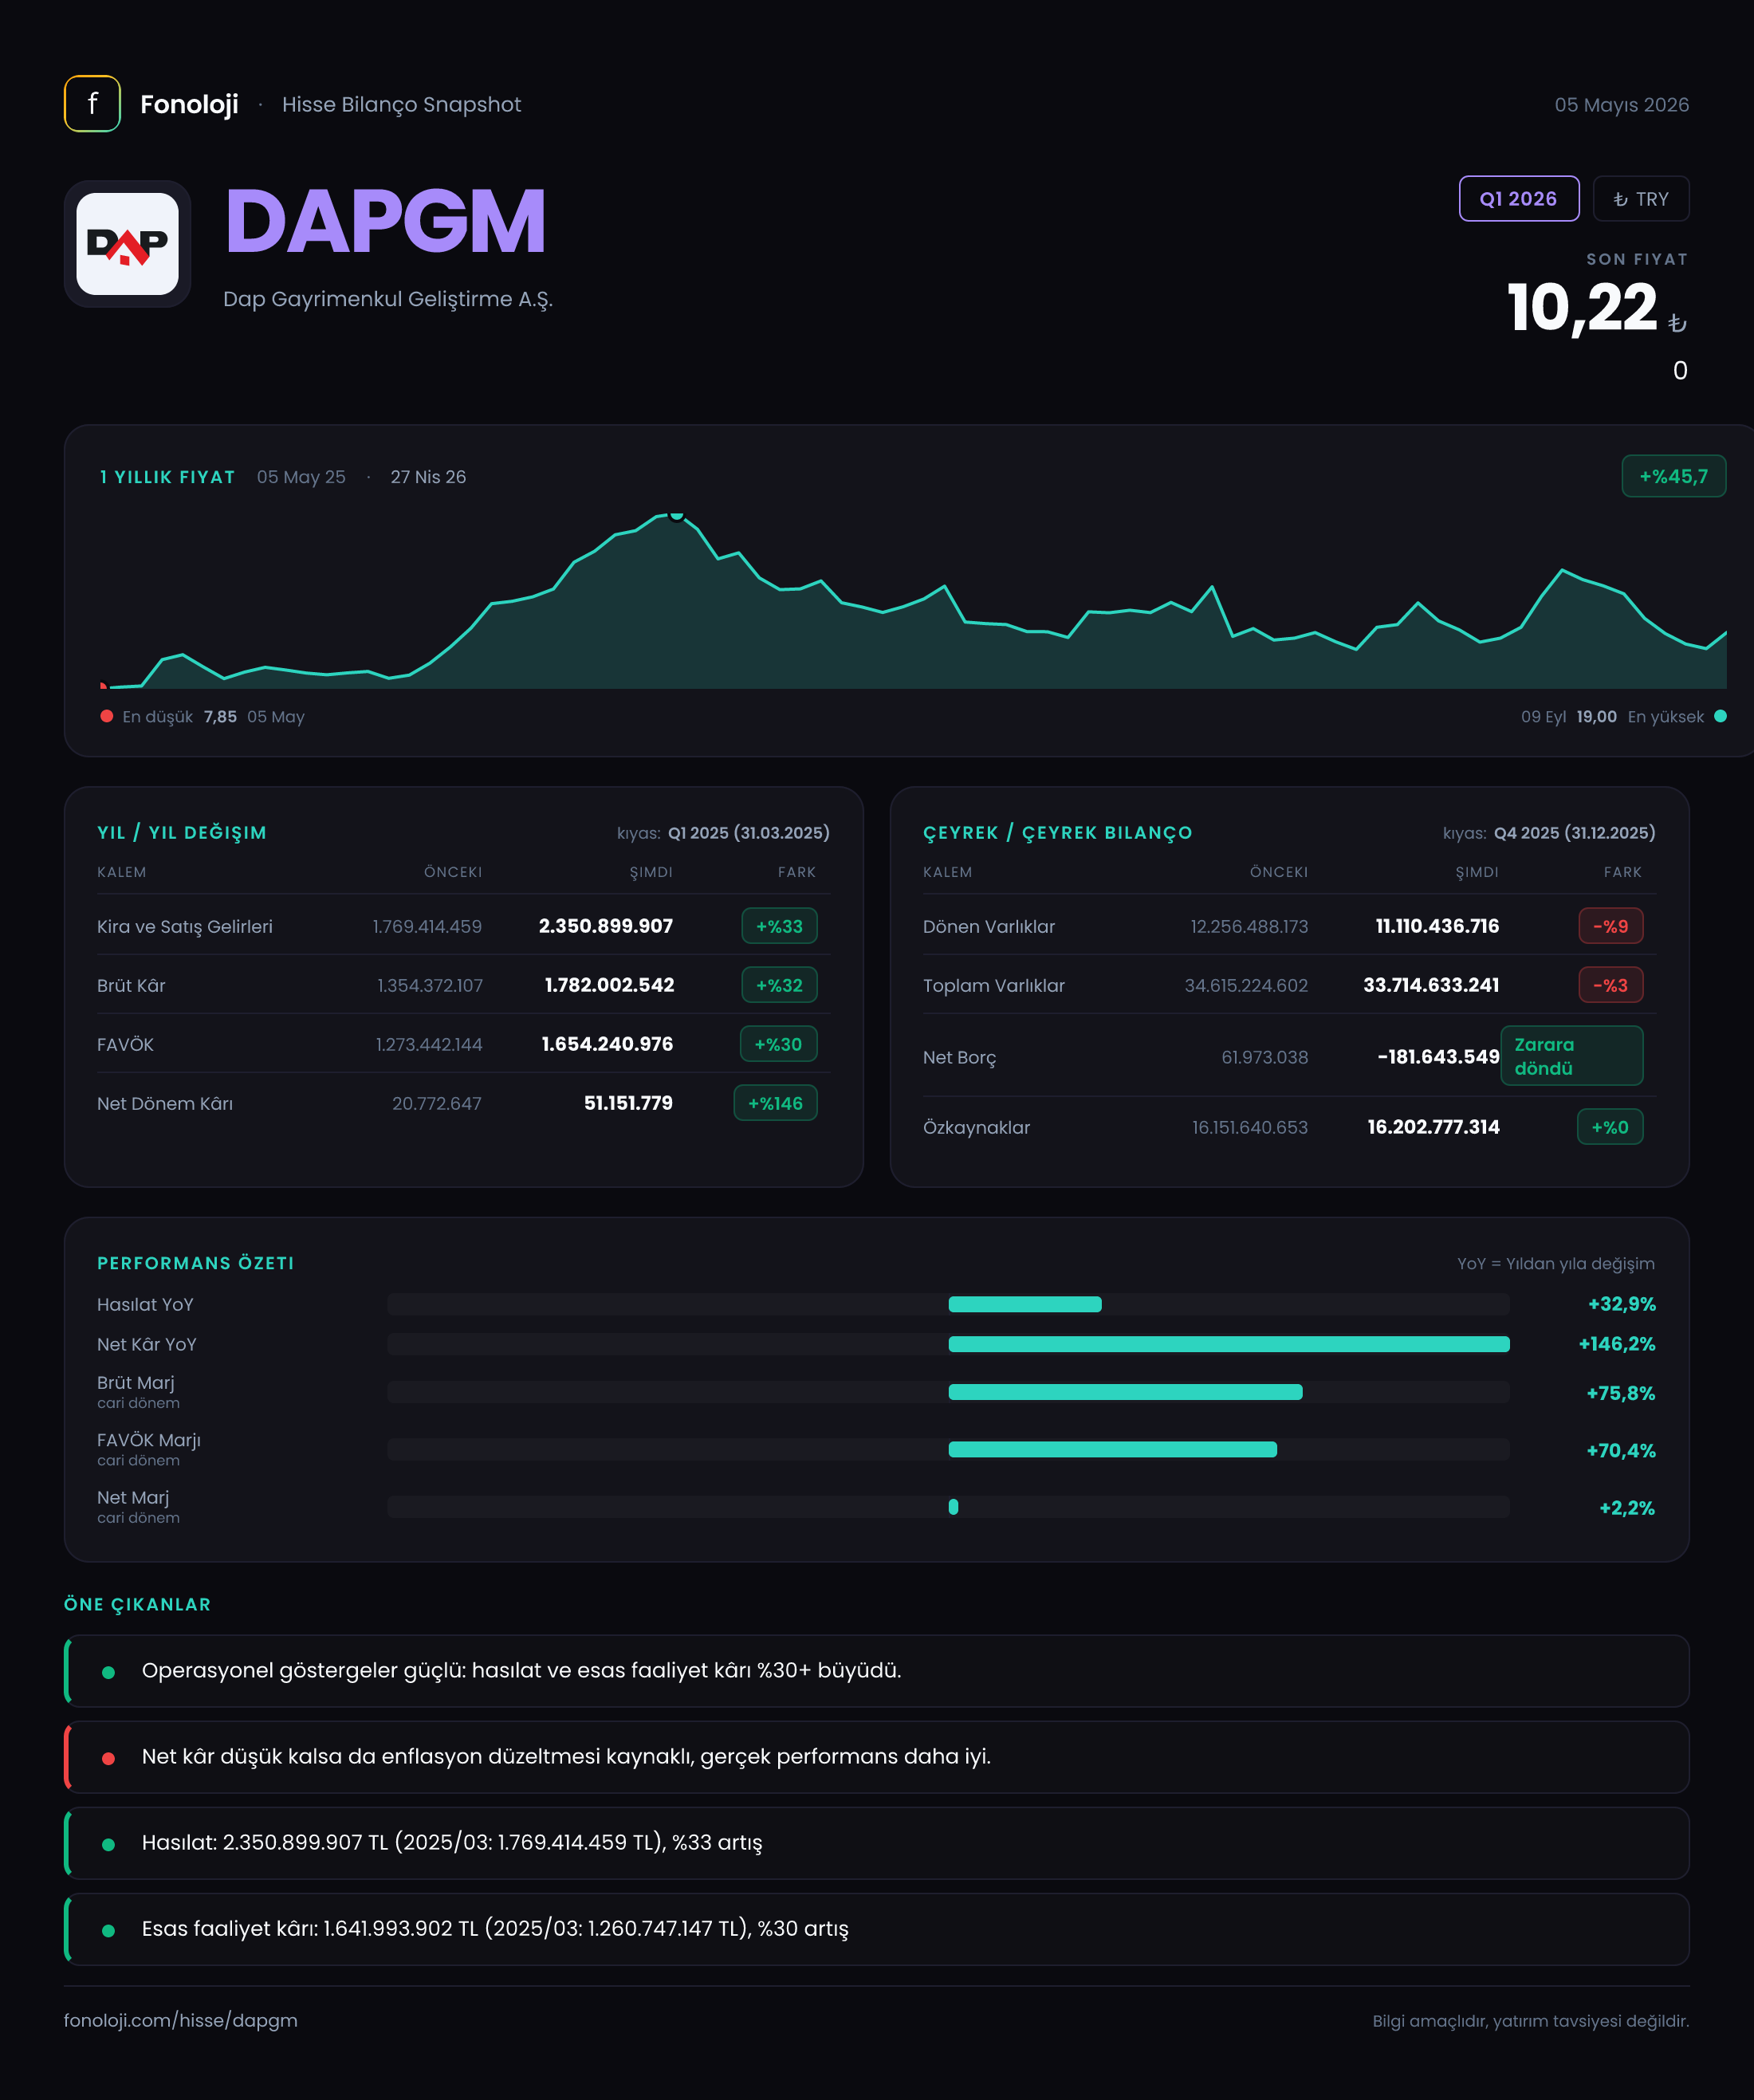Click the 'Hisse Bilanço Snapshot' subtitle
Viewport: 1754px width, 2100px height.
[401, 105]
